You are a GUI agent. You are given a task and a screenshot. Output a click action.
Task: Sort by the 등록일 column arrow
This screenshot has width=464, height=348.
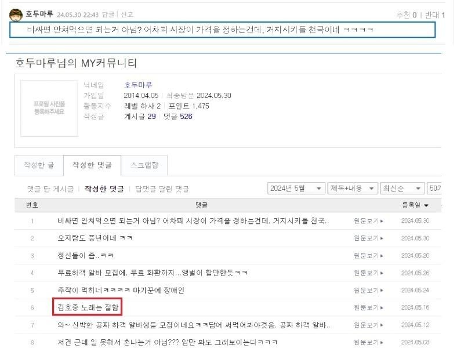click(426, 205)
